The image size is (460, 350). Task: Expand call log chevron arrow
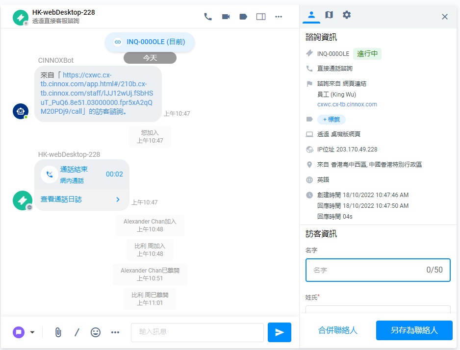click(118, 200)
